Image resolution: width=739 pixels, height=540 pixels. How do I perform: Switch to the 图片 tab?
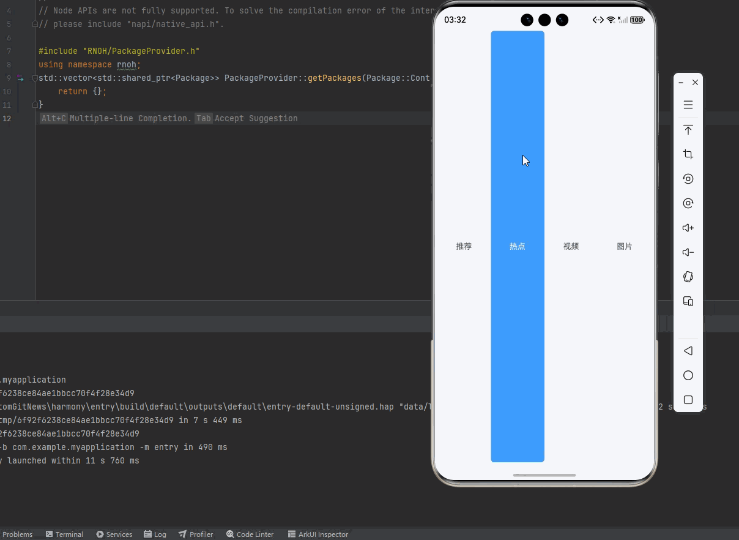click(625, 246)
